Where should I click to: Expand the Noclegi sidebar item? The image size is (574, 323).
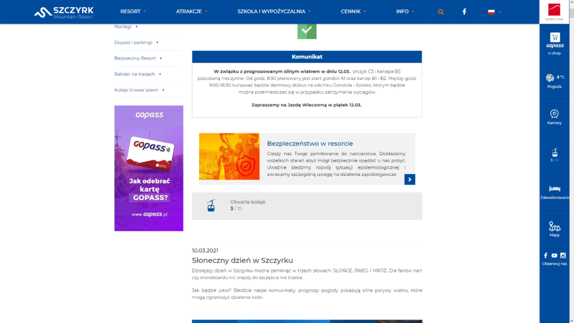coord(126,26)
